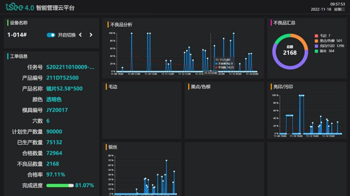Toggle 银丝 green legend entry

click(316, 51)
